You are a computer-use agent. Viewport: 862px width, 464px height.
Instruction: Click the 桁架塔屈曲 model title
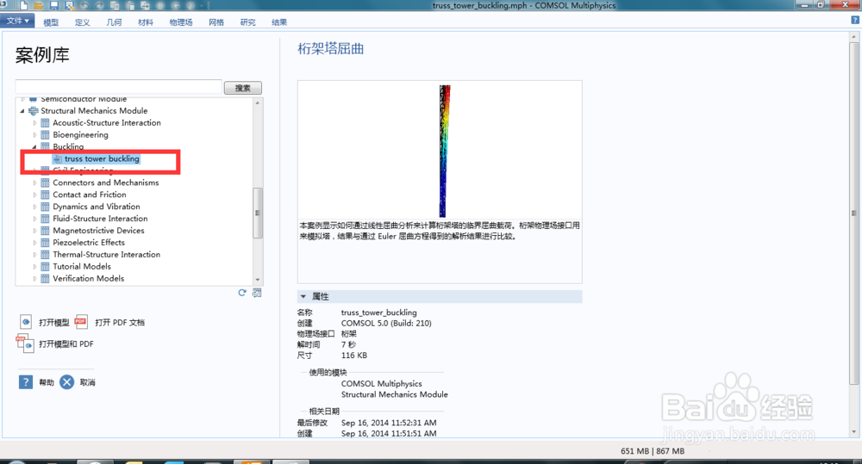tap(330, 49)
